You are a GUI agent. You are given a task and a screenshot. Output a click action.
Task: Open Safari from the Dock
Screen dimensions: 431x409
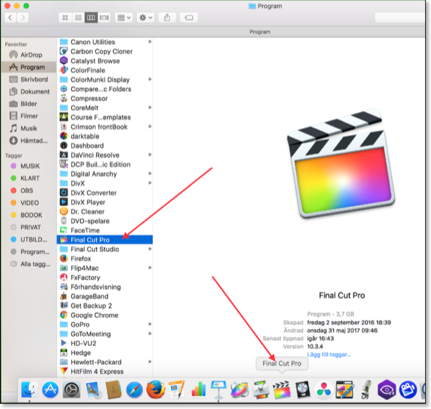coord(134,389)
